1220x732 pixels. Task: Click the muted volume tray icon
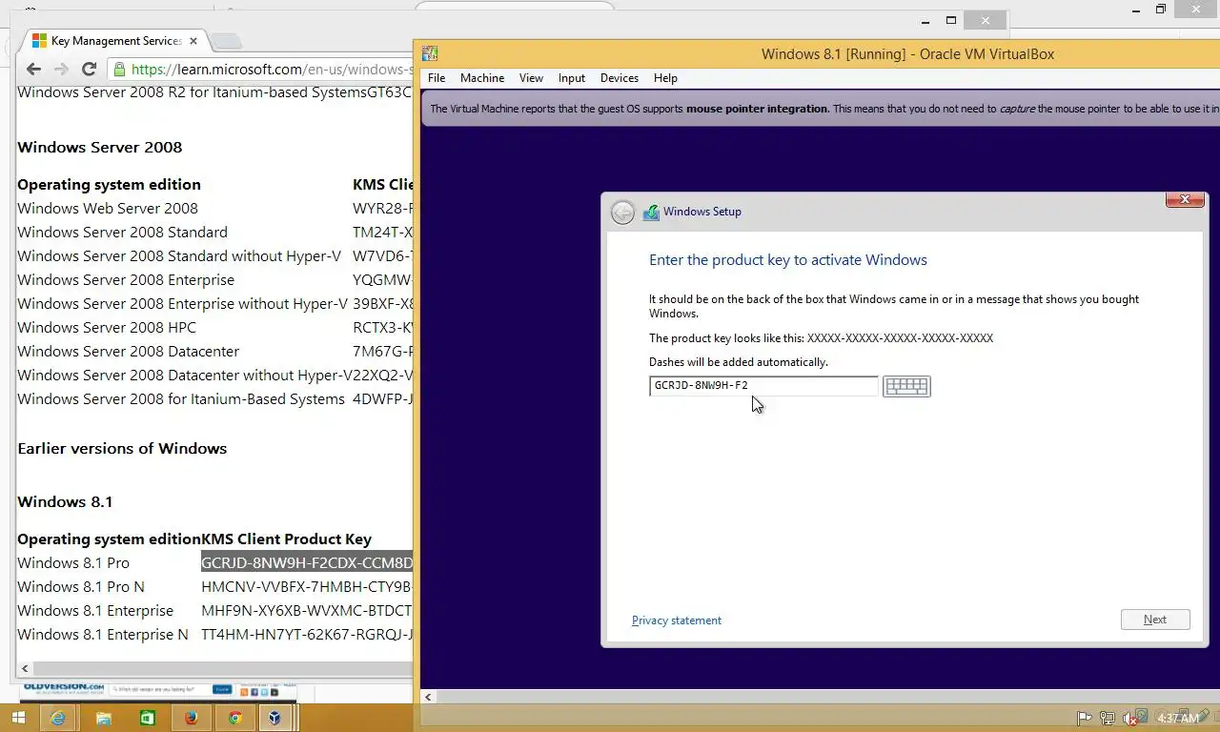1131,718
